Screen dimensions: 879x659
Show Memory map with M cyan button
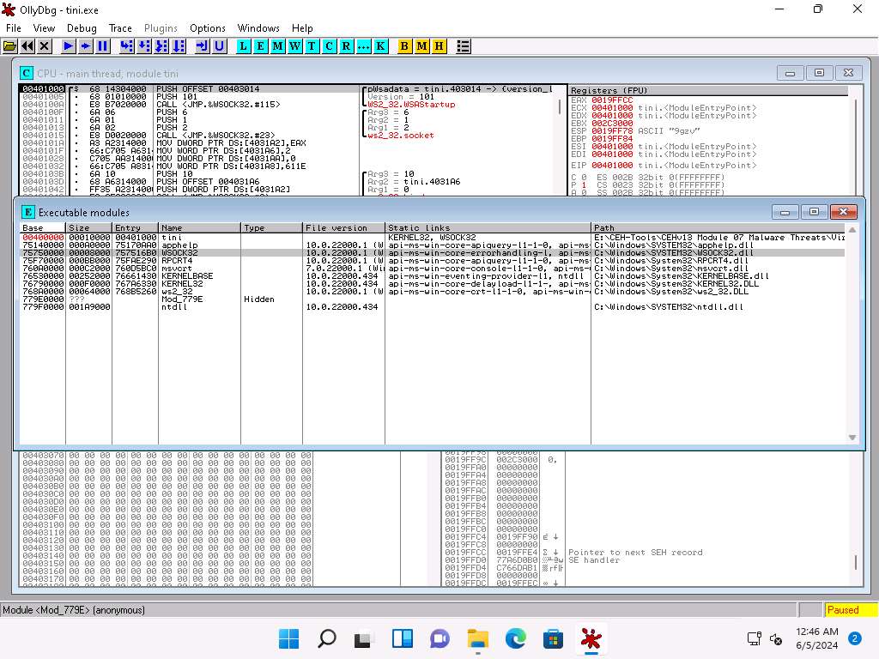[x=277, y=45]
